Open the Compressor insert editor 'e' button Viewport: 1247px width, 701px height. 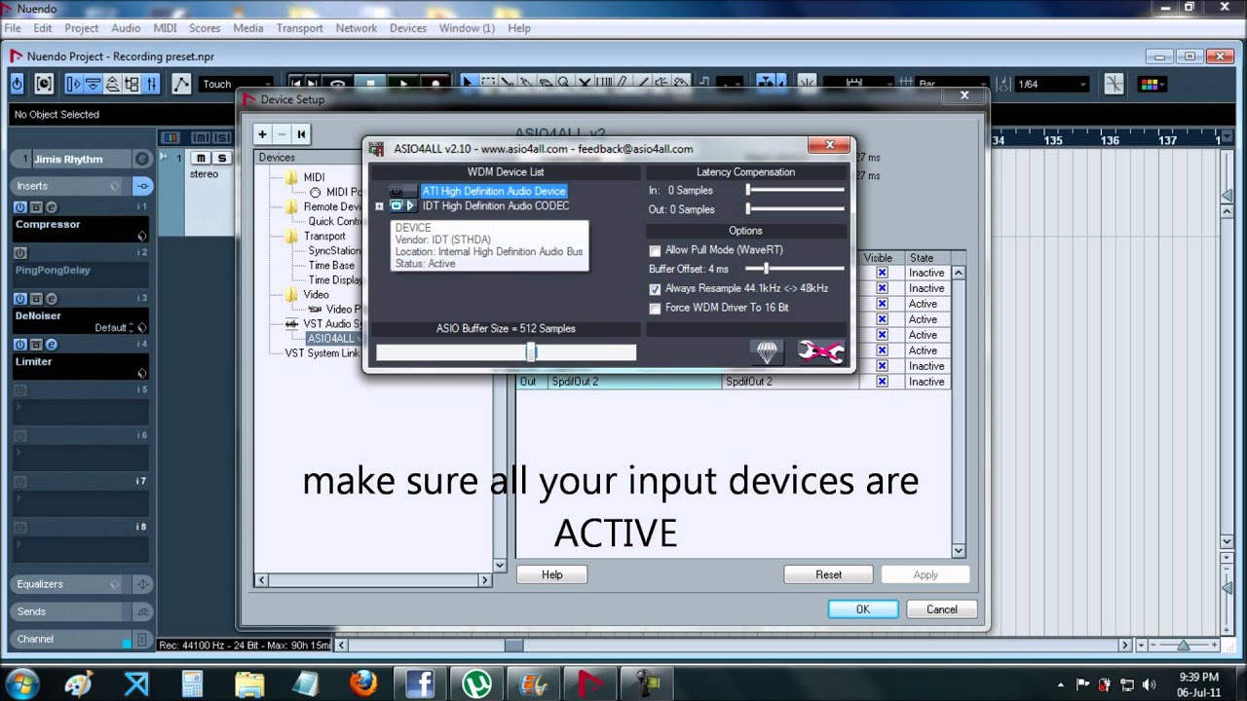click(x=52, y=207)
